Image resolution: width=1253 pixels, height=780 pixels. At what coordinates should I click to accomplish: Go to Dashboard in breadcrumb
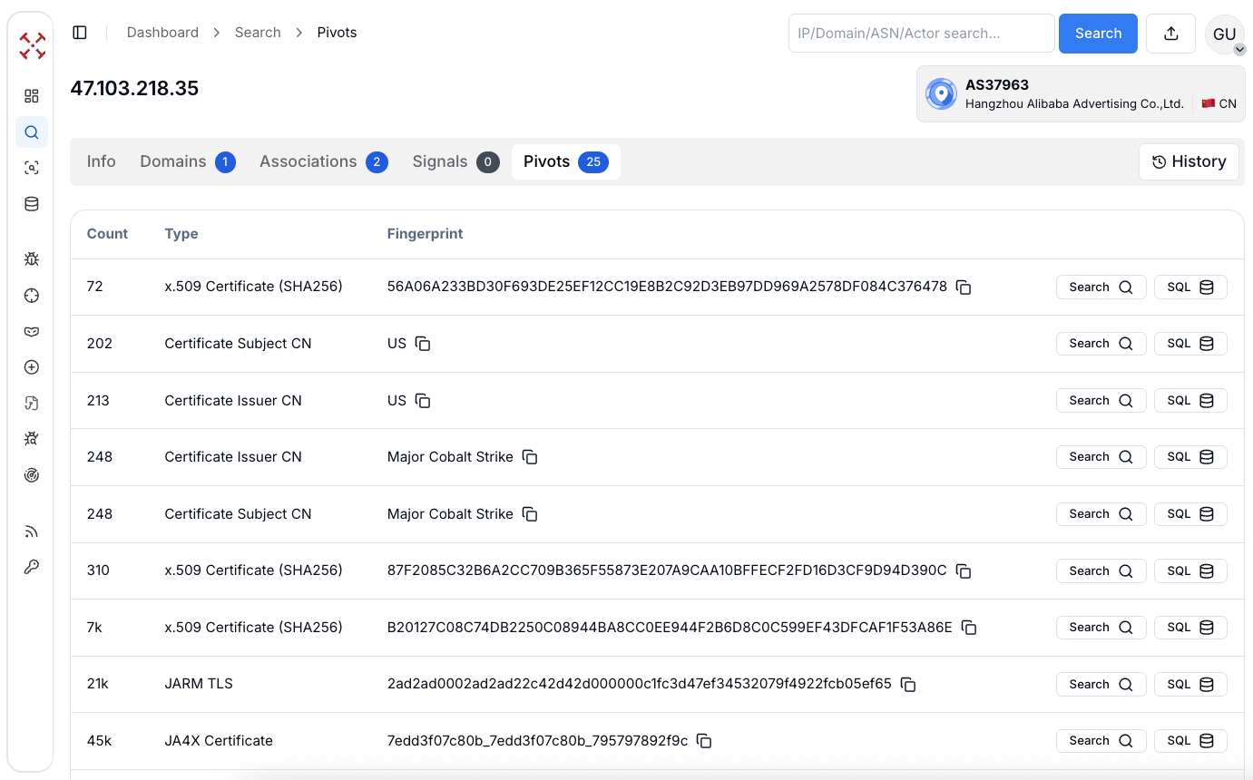[x=162, y=33]
